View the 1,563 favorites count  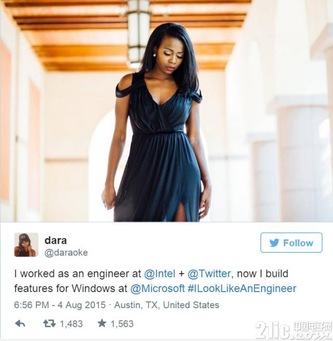(122, 324)
